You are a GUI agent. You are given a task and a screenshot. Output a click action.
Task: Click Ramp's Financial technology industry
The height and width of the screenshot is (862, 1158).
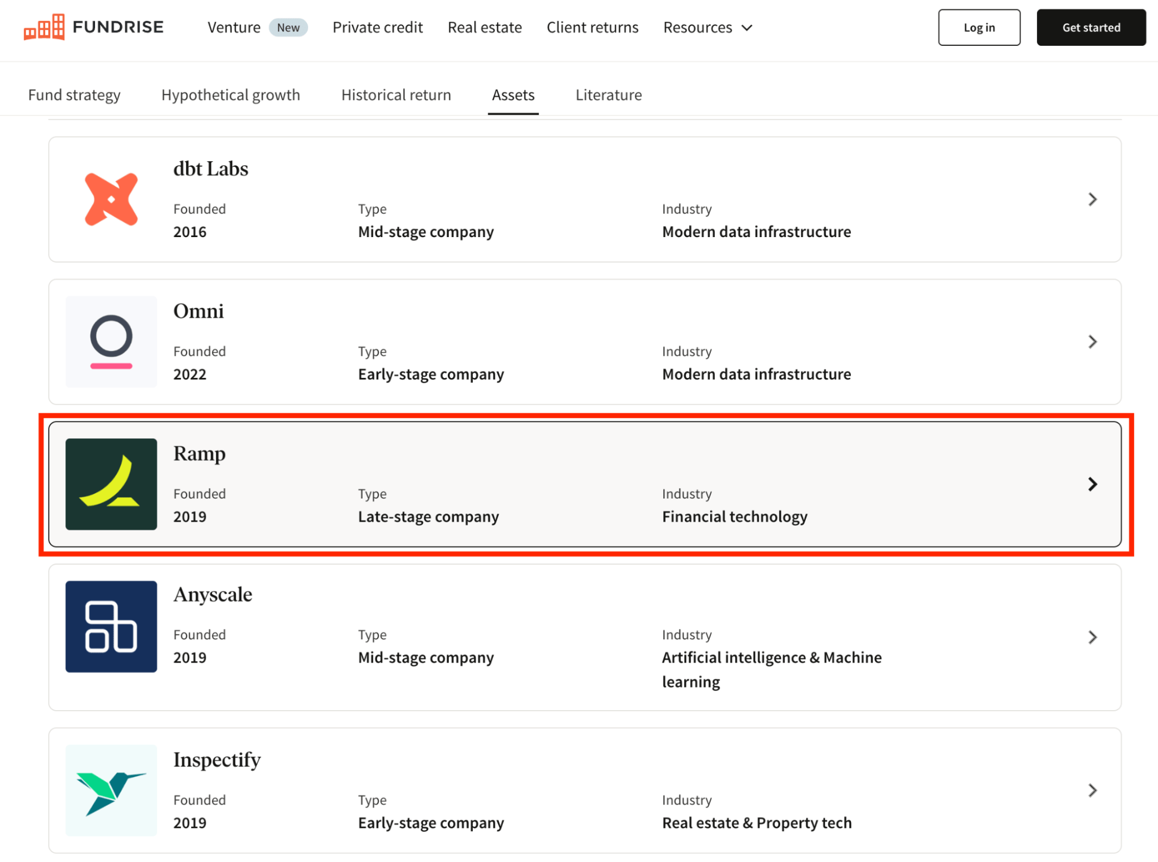(x=735, y=517)
